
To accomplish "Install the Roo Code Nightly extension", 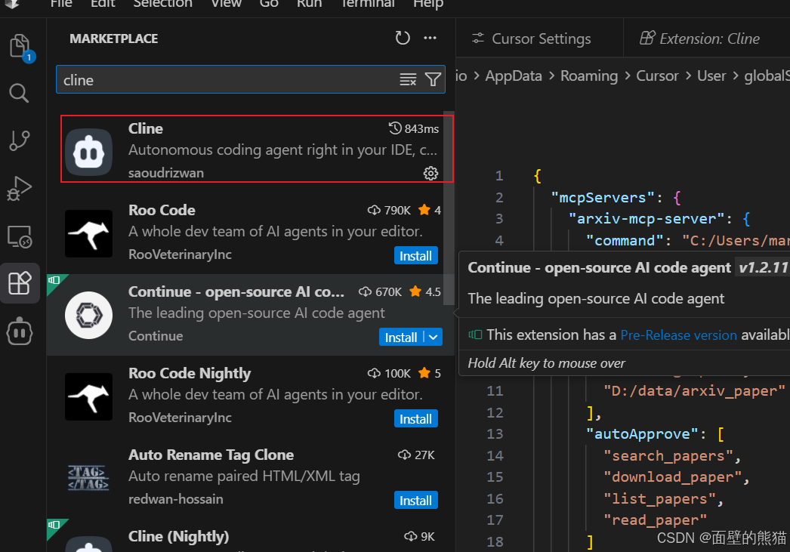I will point(415,419).
